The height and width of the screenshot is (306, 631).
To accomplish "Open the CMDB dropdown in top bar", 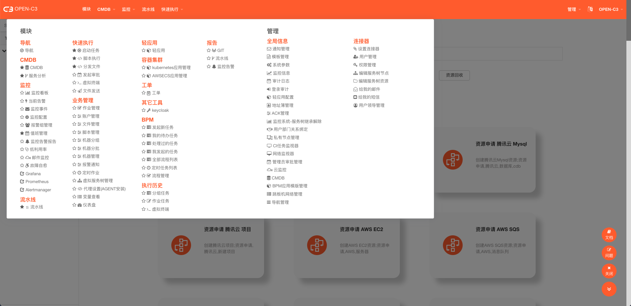I will [x=106, y=9].
